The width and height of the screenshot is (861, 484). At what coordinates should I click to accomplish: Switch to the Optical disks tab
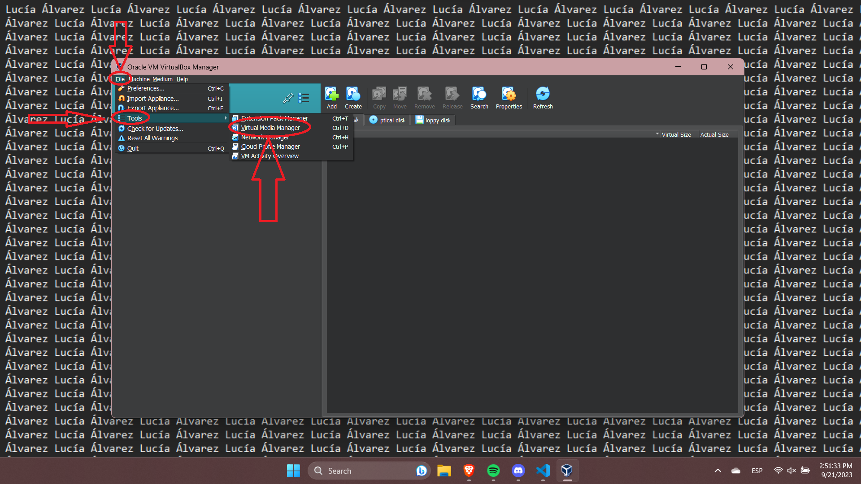click(x=387, y=120)
